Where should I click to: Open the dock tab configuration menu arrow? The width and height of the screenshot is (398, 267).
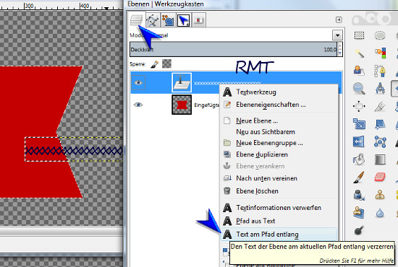tap(339, 19)
